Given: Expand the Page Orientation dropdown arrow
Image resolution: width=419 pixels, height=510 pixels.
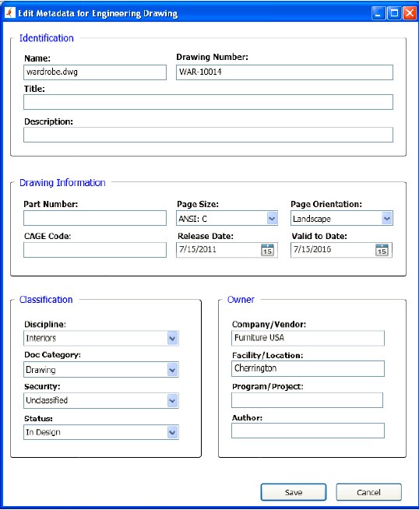Looking at the screenshot, I should 387,218.
